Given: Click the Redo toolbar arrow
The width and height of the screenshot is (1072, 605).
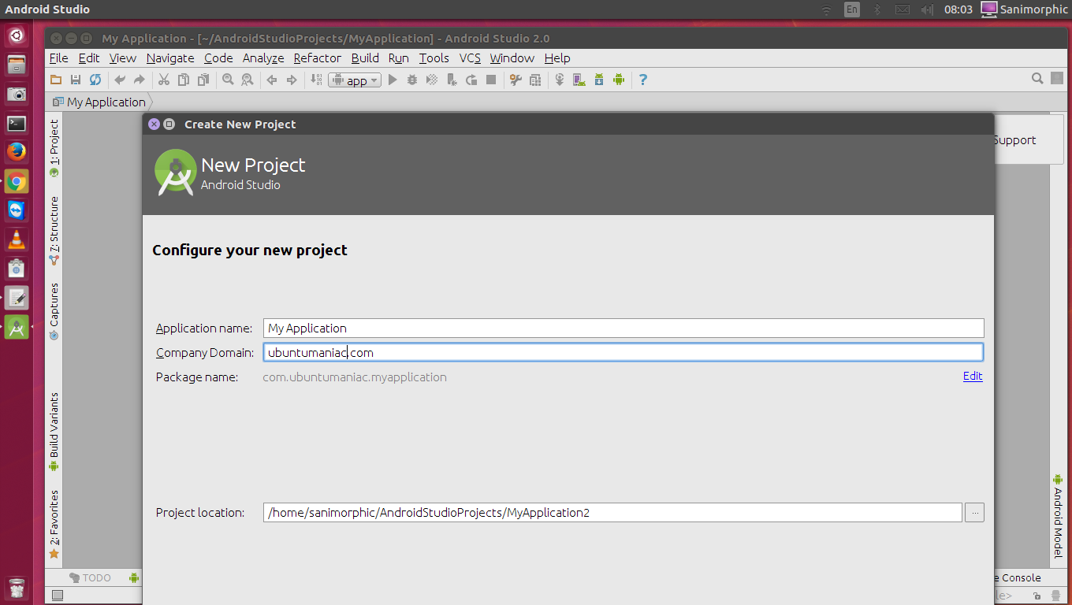Looking at the screenshot, I should (140, 80).
